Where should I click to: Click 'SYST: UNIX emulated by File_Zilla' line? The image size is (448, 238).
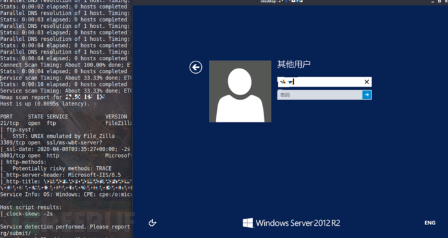click(x=57, y=136)
